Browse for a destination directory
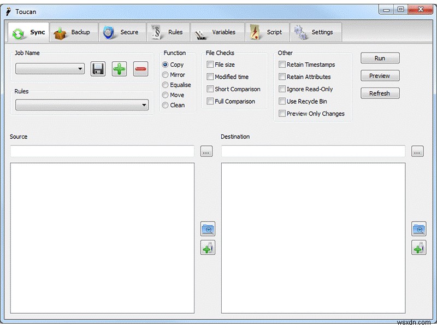Viewport: 437px width, 328px height. pos(417,151)
